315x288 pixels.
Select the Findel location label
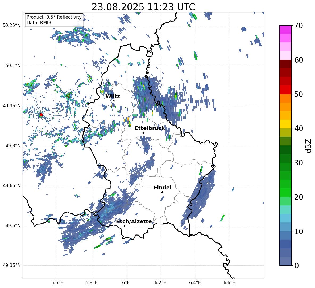coord(163,188)
